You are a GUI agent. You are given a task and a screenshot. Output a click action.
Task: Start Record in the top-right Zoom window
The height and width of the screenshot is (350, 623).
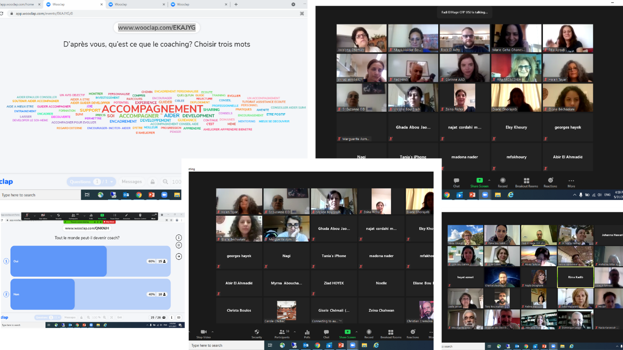pyautogui.click(x=503, y=183)
